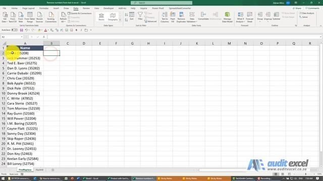Click into the formula bar
The width and height of the screenshot is (323, 181).
184,37
